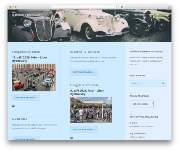This screenshot has width=179, height=151.
Task: Open the ROČNÍKY menu item
Action: pos(139,15)
